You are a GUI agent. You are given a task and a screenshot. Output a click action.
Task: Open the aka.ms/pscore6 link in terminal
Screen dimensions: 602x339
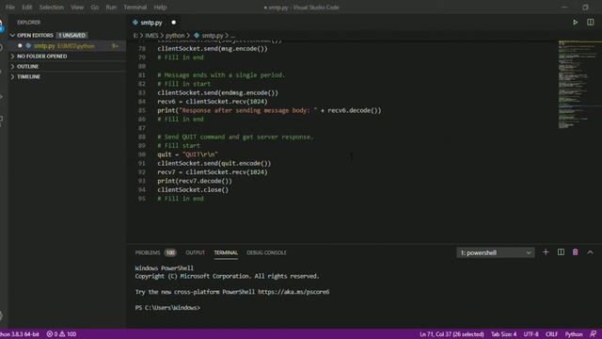tap(293, 292)
